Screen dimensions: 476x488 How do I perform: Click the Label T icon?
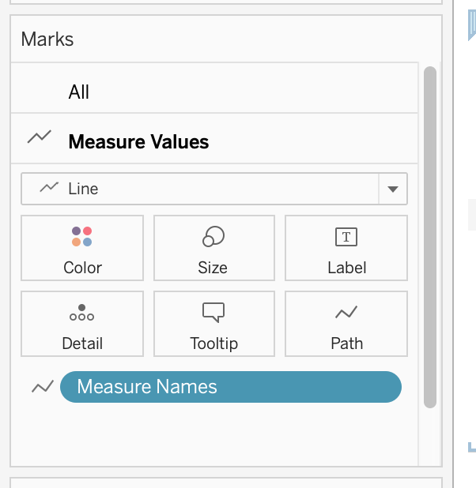[x=346, y=236]
